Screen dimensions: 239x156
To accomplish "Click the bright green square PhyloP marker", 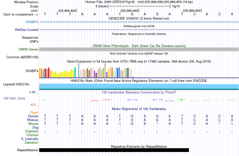I will [x=181, y=100].
